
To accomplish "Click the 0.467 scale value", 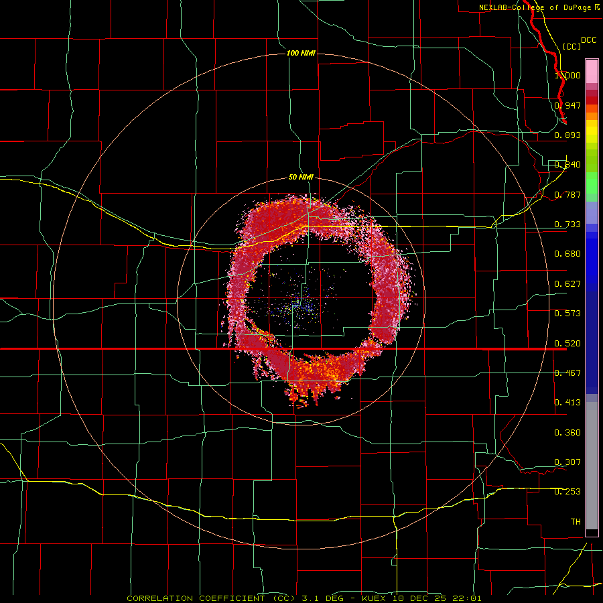I will pos(567,373).
